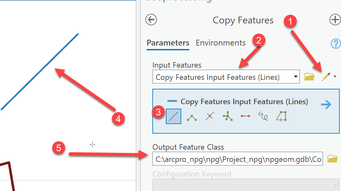This screenshot has width=341, height=191.
Task: Click the plus button beside Copy Features
Action: point(335,20)
